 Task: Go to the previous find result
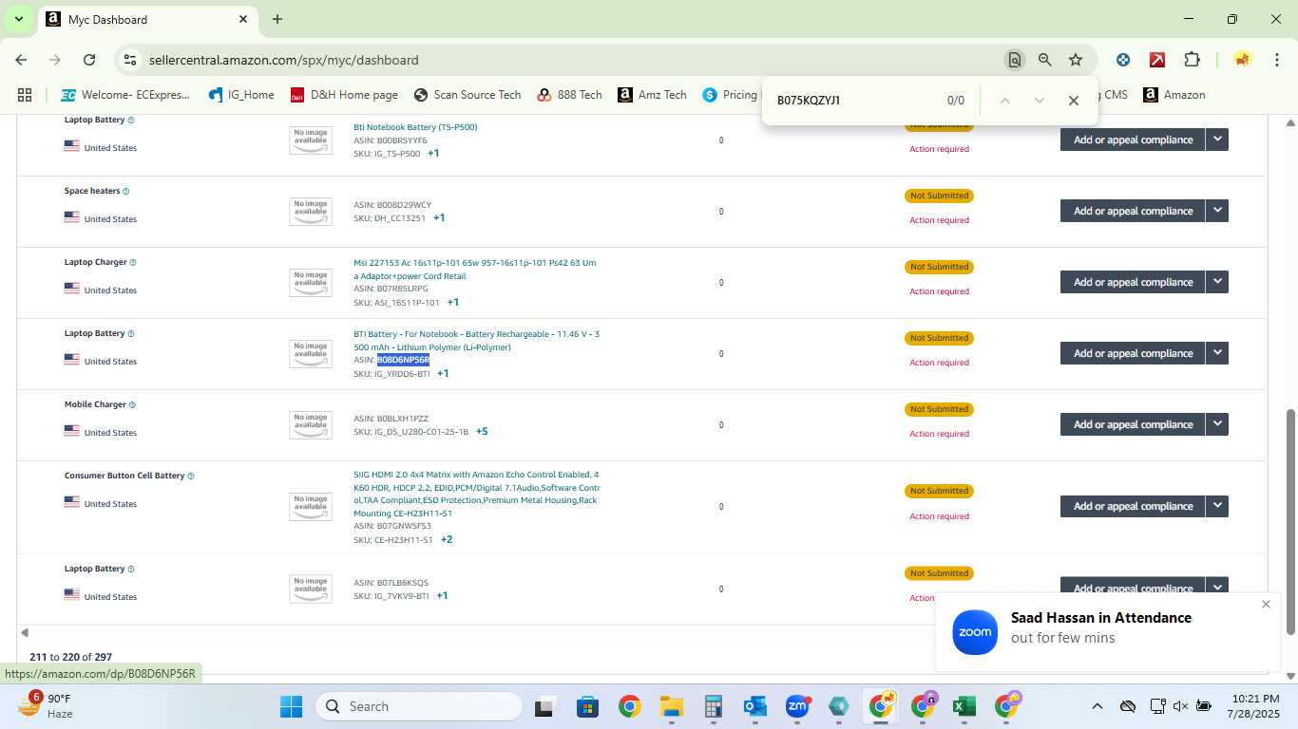(1005, 101)
